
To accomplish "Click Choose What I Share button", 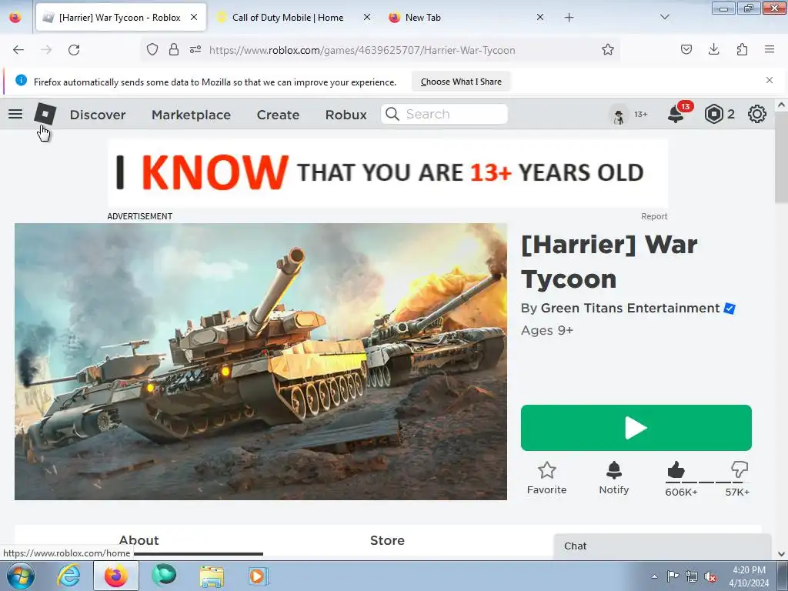I will [x=461, y=82].
